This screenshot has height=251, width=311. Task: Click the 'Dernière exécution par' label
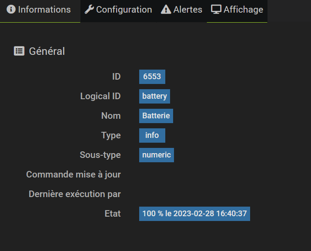pos(75,194)
